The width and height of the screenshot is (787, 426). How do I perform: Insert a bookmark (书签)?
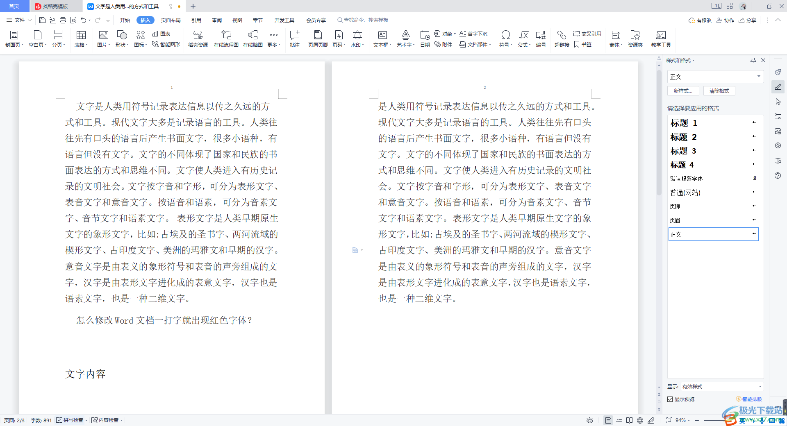582,44
